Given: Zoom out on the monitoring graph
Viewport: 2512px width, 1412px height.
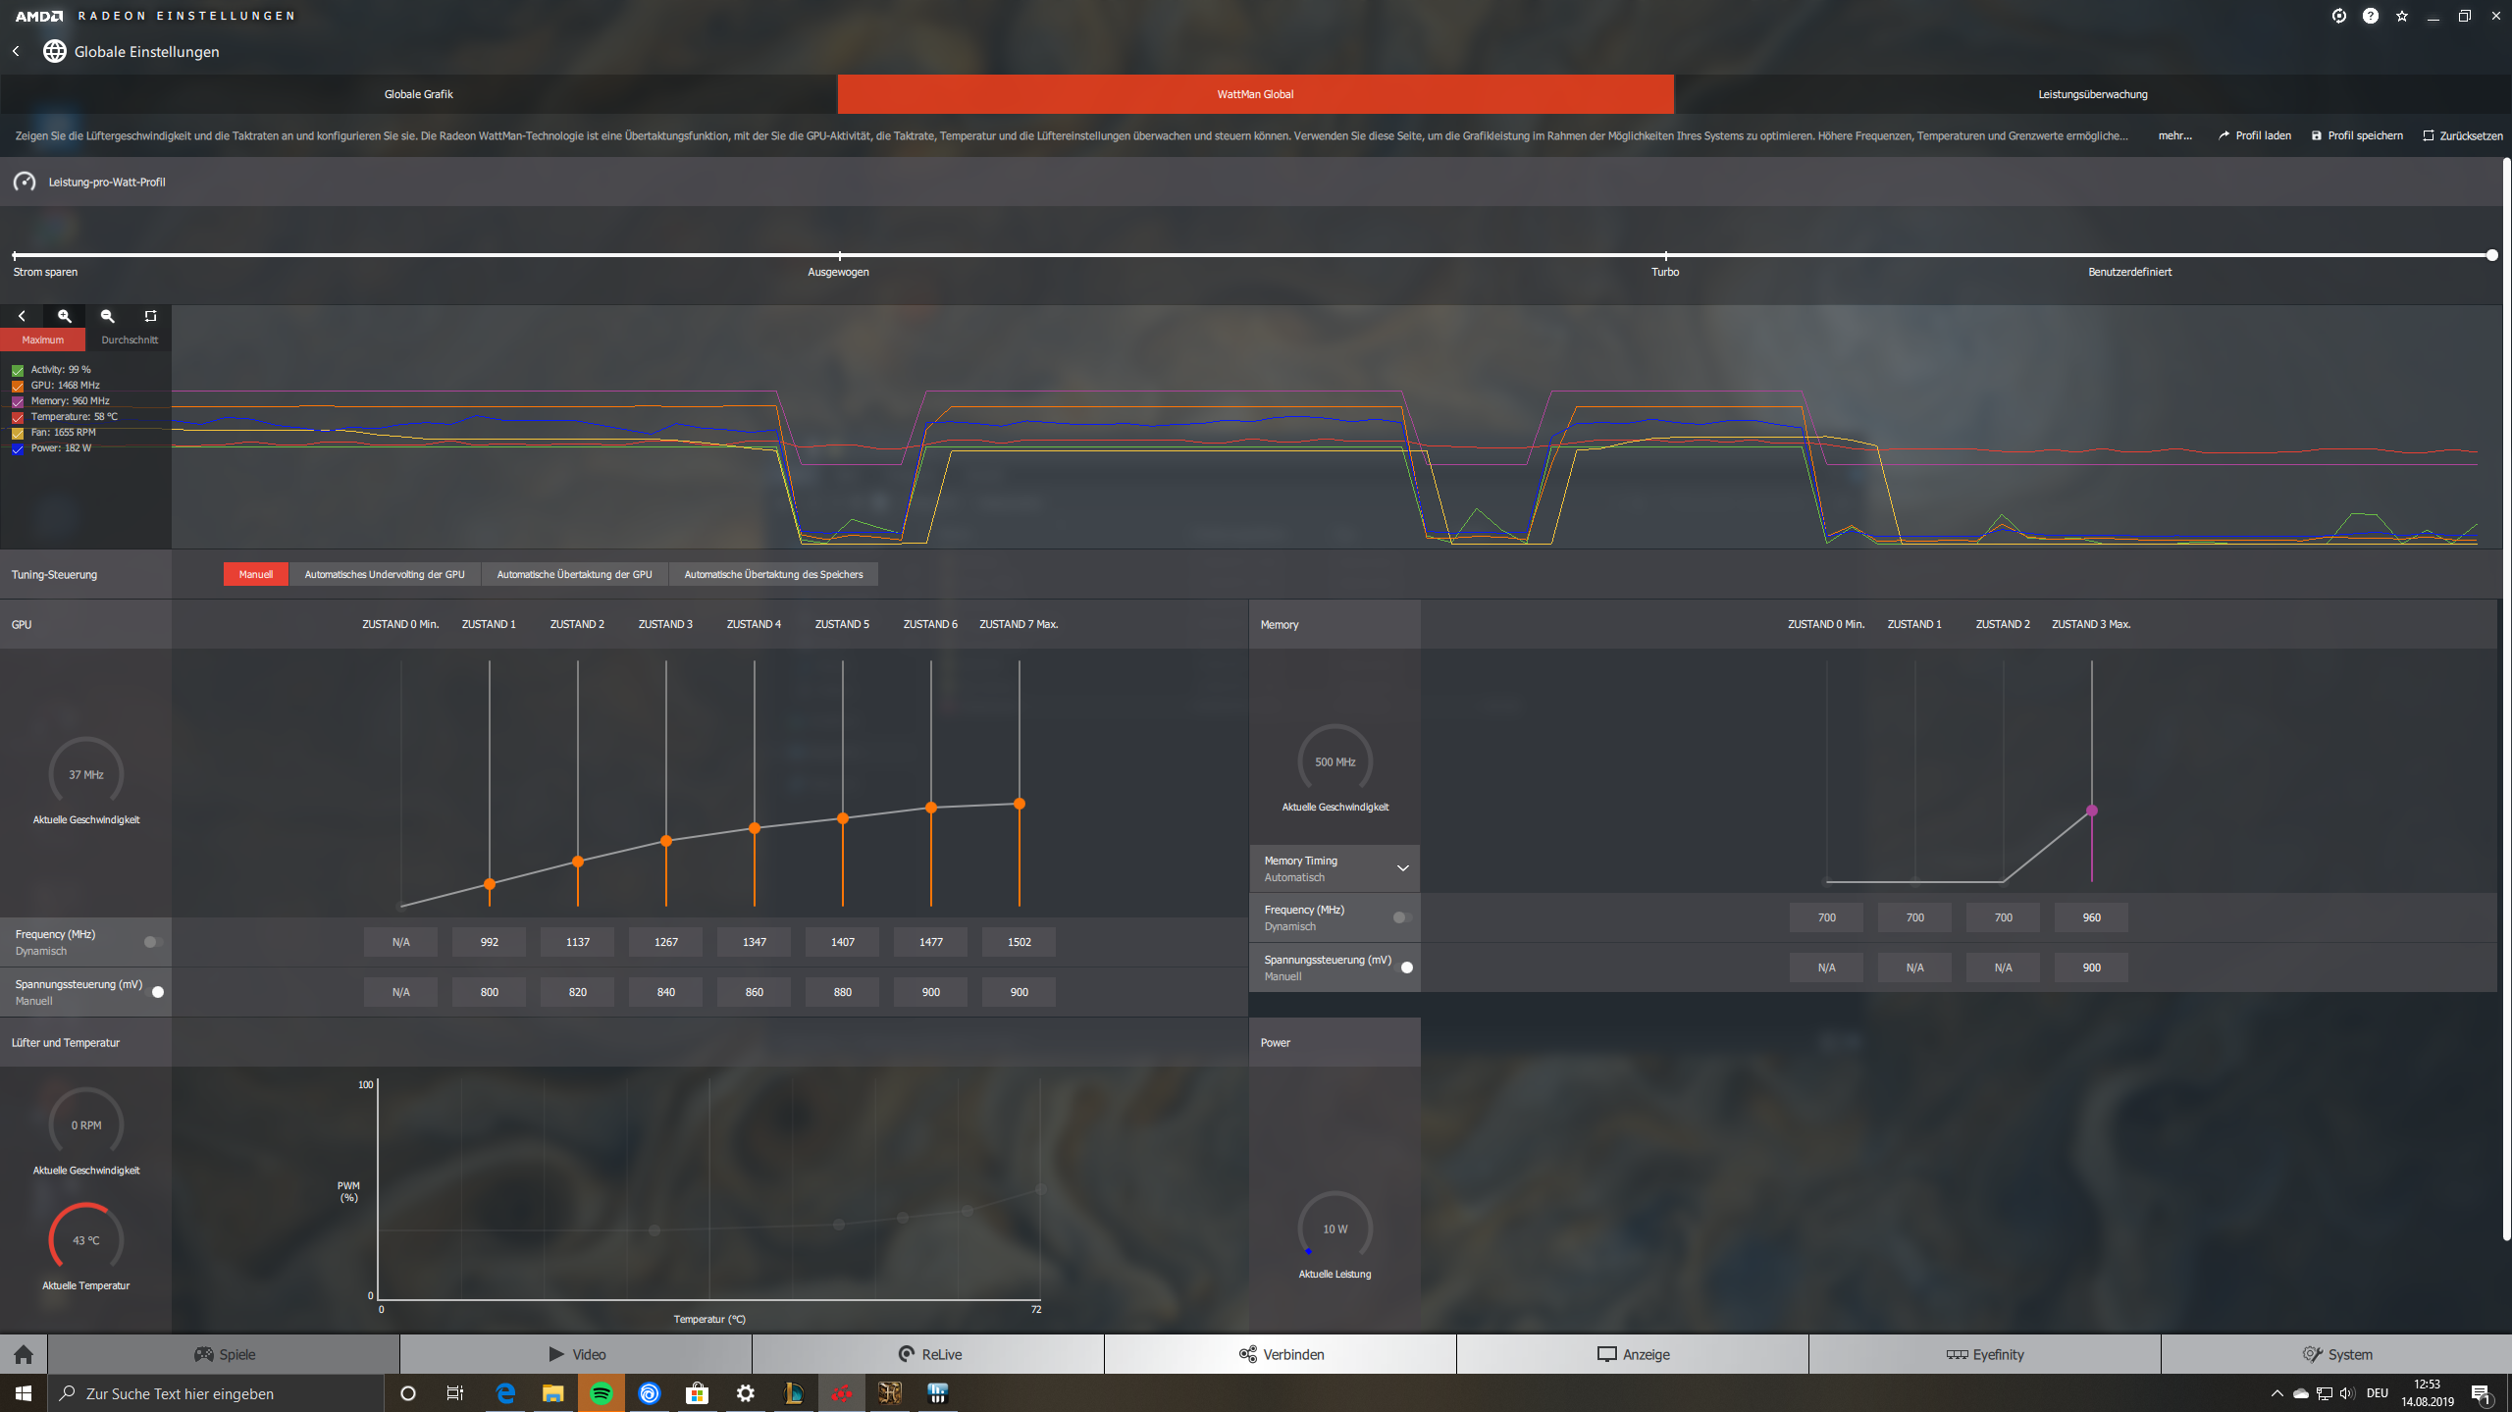Looking at the screenshot, I should pyautogui.click(x=108, y=316).
